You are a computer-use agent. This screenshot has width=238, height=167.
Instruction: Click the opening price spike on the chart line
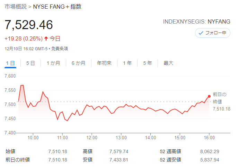click(x=22, y=86)
